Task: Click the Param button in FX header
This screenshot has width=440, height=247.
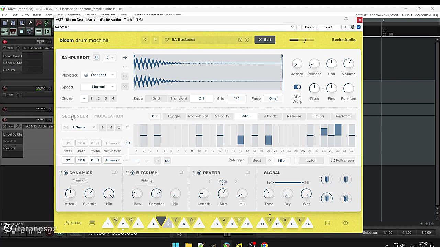Action: [309, 27]
